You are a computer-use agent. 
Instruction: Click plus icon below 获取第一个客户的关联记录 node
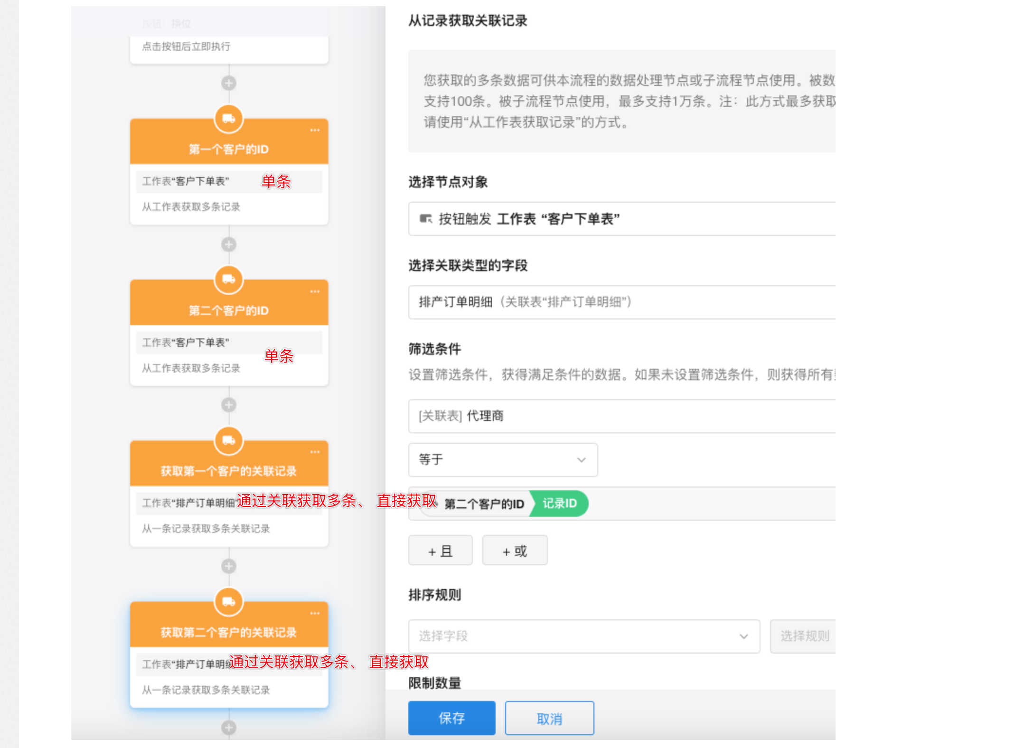(229, 566)
